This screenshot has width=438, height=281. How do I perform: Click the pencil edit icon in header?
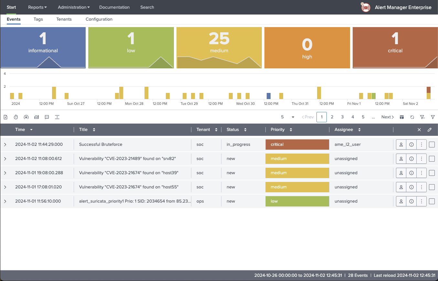(x=429, y=130)
